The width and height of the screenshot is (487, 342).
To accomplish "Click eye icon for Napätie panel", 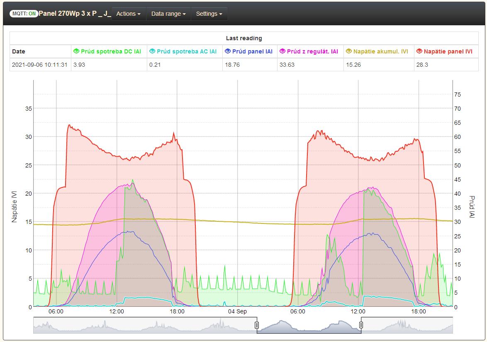I will [419, 51].
